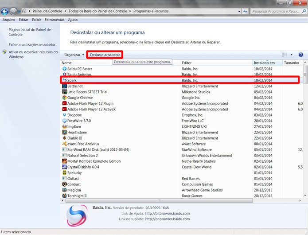Viewport: 308px width, 235px height.
Task: Click the Baidu PC Faster program icon
Action: click(x=64, y=69)
